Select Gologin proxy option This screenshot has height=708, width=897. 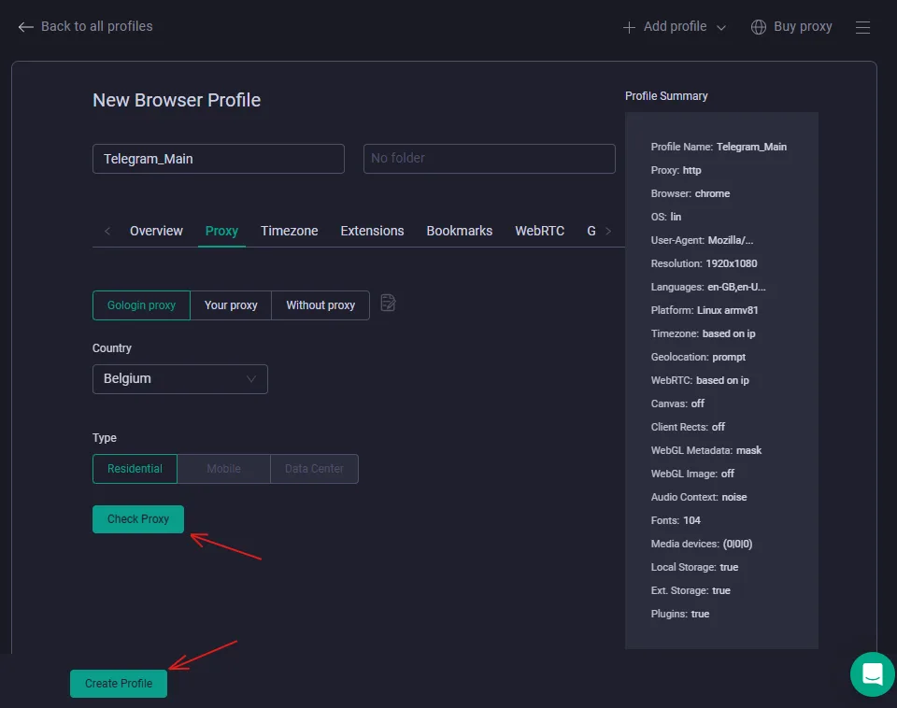(x=141, y=305)
